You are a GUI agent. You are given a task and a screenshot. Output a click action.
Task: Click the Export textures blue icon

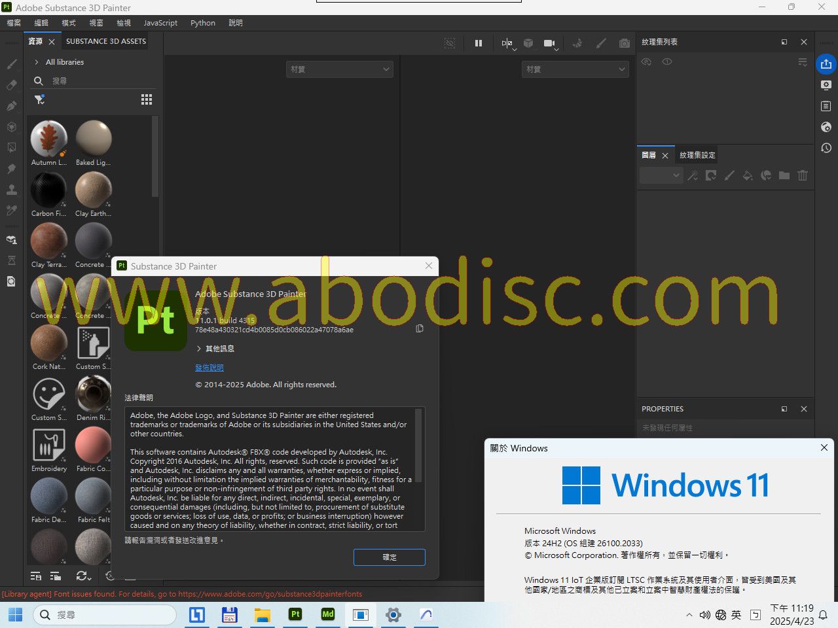(826, 64)
